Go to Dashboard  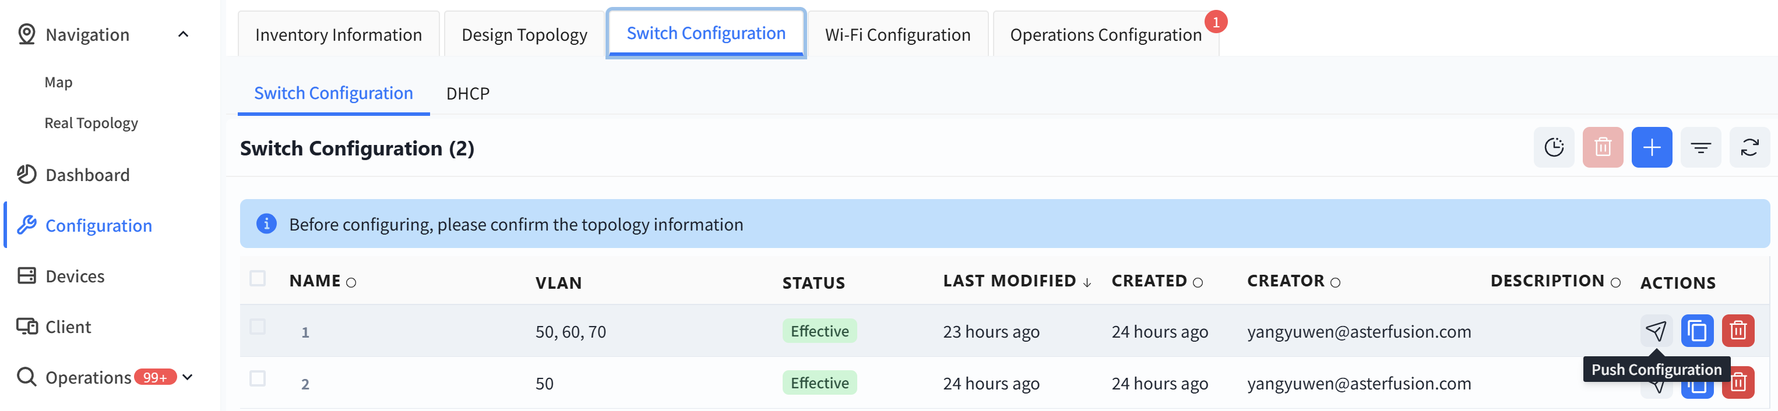point(87,175)
